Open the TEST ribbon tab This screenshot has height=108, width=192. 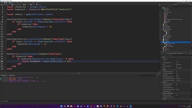click(x=25, y=3)
